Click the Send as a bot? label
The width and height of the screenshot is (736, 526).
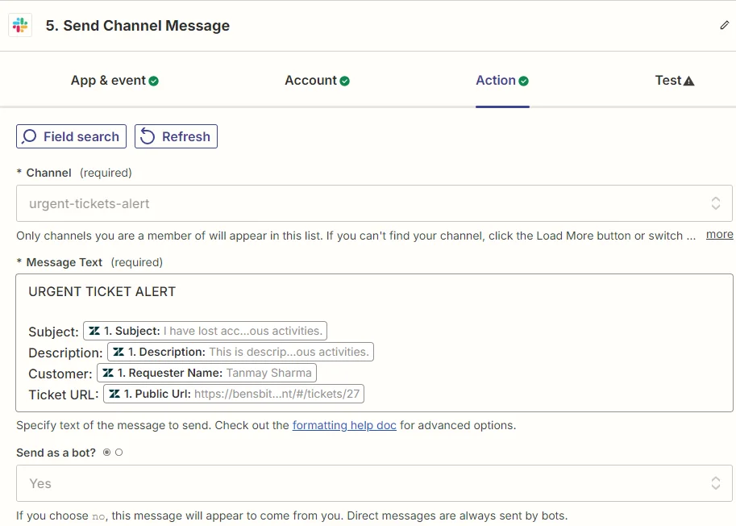(56, 453)
